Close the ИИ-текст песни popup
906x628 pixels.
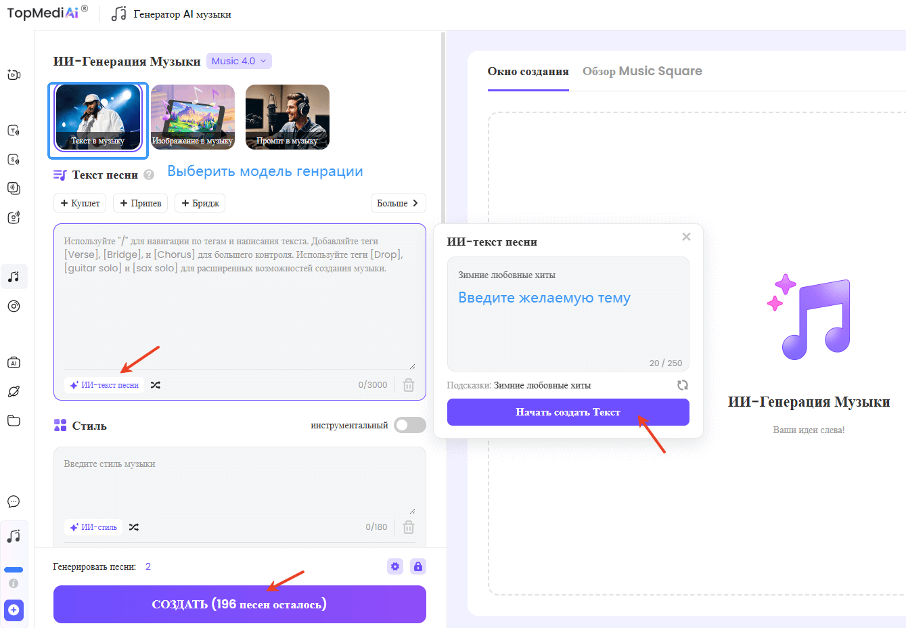pyautogui.click(x=686, y=237)
